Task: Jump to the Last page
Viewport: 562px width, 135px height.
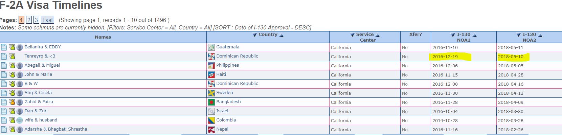Action: [48, 20]
